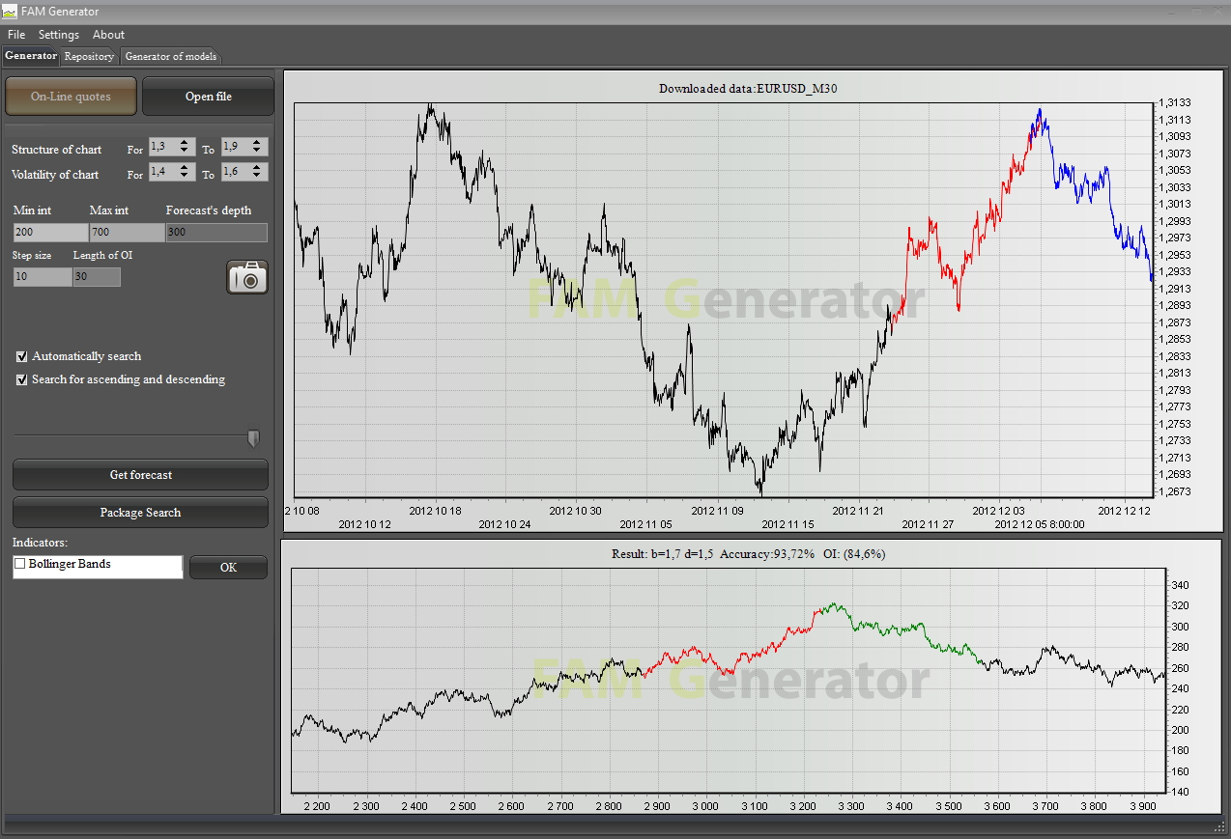The width and height of the screenshot is (1231, 839).
Task: Confirm indicators with the OK button
Action: pos(228,568)
